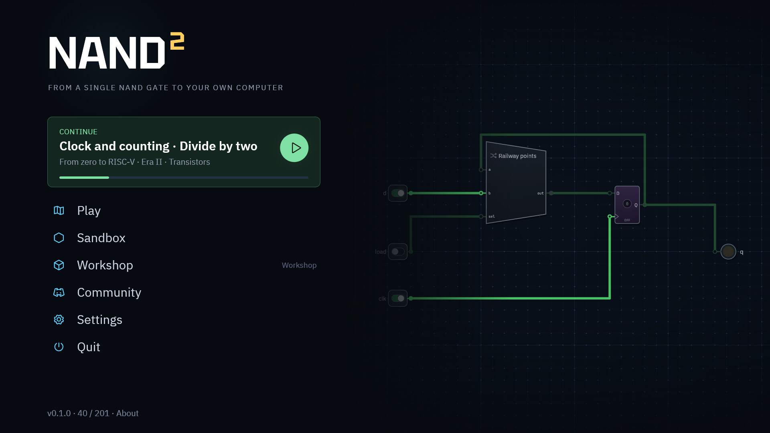Click the multiplexer sel input pin
Screen dimensions: 770x433
[x=481, y=216]
